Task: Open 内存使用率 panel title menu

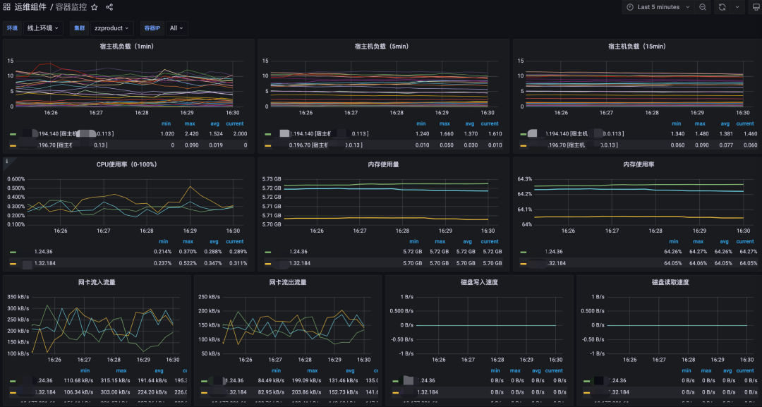Action: (639, 164)
